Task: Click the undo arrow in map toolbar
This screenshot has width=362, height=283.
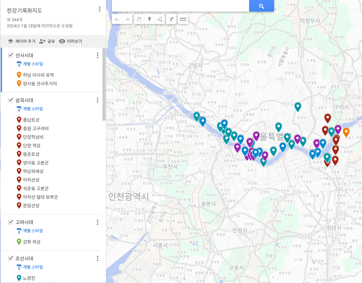Action: [x=117, y=19]
